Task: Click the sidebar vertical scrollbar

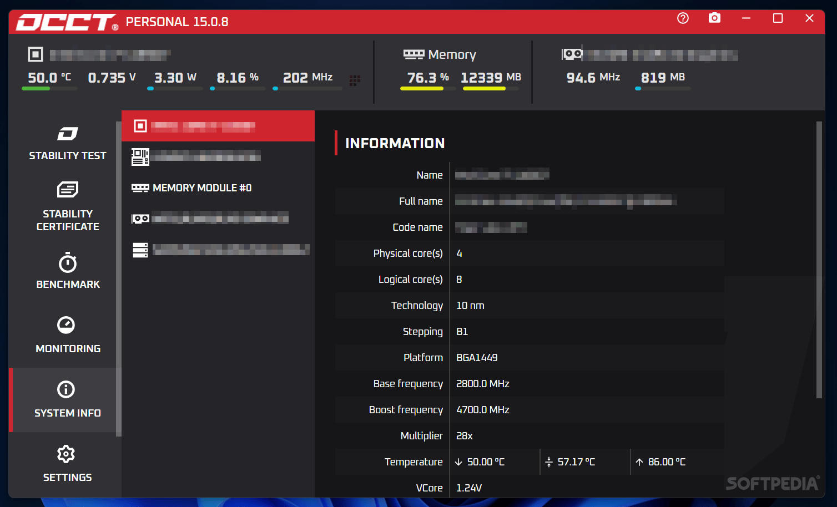Action: pyautogui.click(x=118, y=279)
